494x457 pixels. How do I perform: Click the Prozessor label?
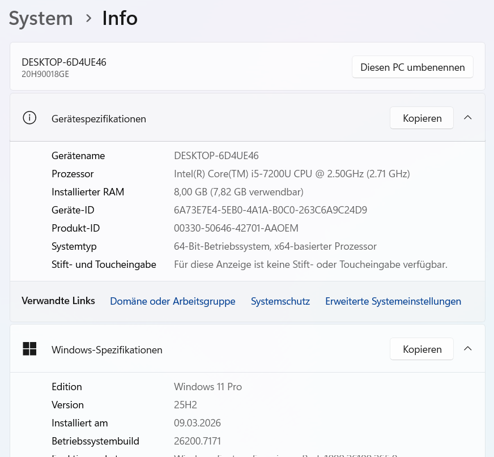[x=73, y=174]
